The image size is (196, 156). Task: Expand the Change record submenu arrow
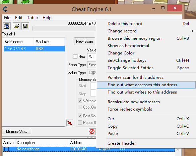coord(193,31)
